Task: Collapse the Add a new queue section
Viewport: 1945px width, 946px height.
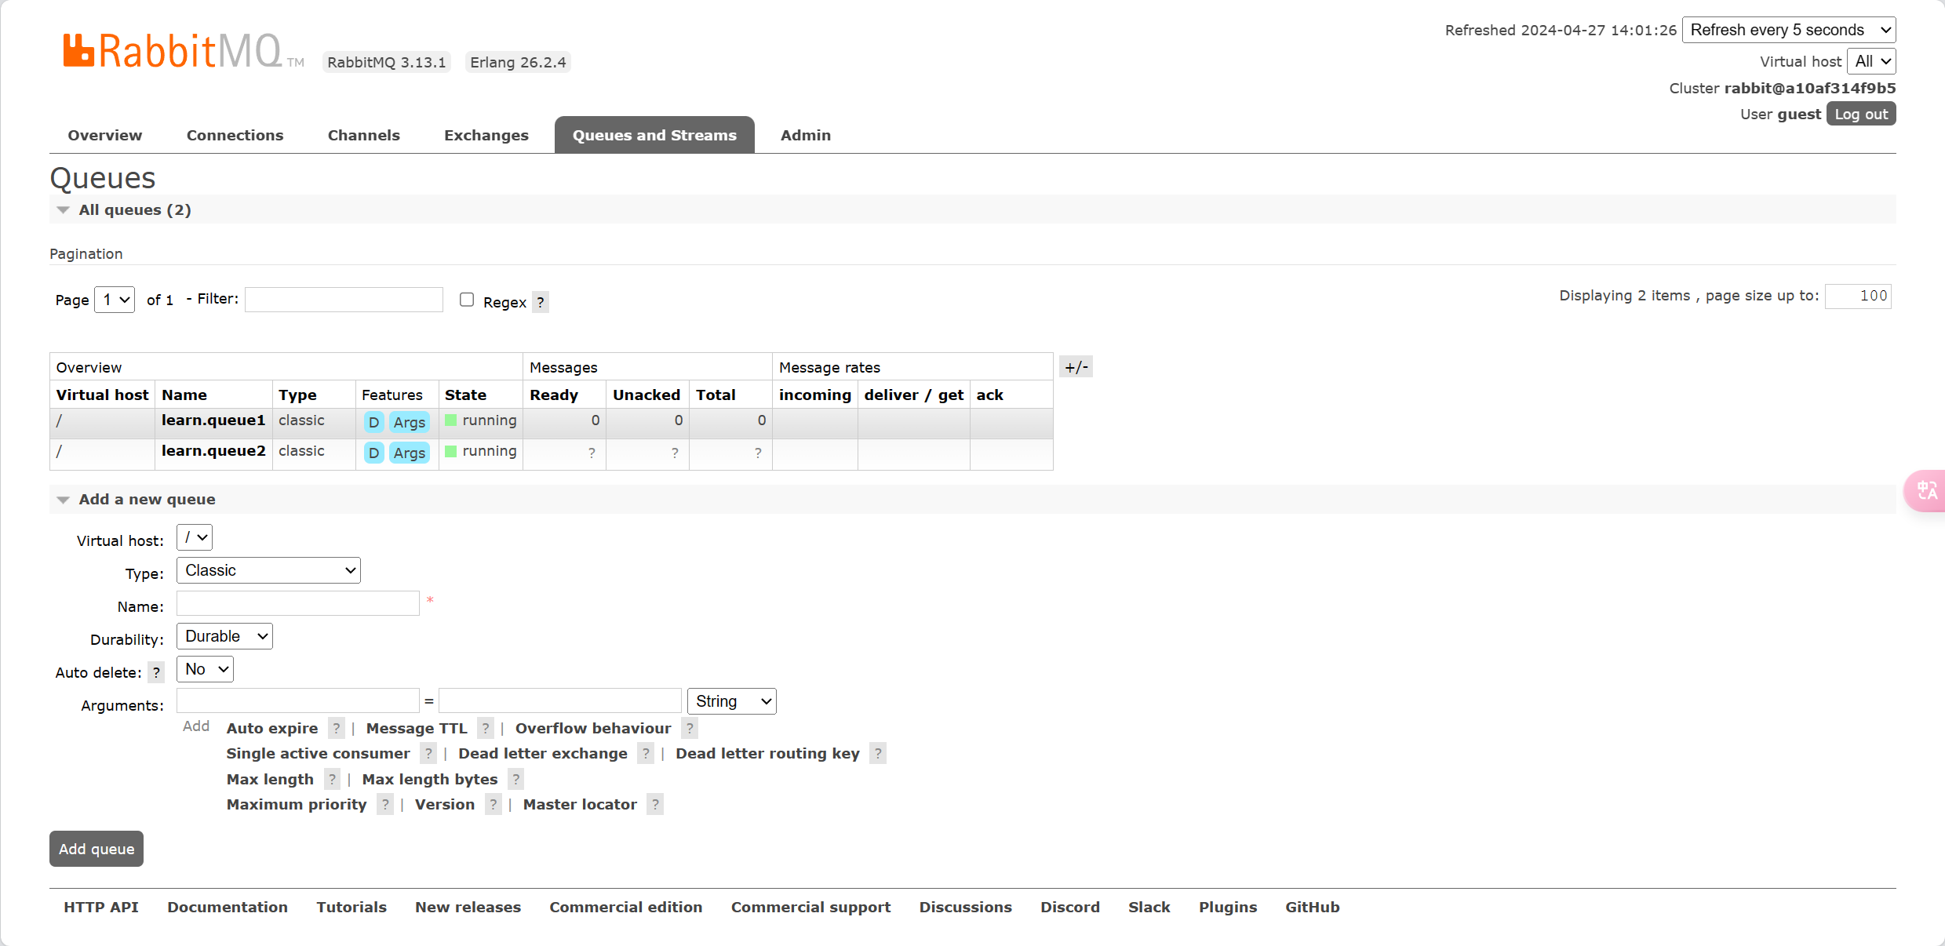Action: pos(137,499)
